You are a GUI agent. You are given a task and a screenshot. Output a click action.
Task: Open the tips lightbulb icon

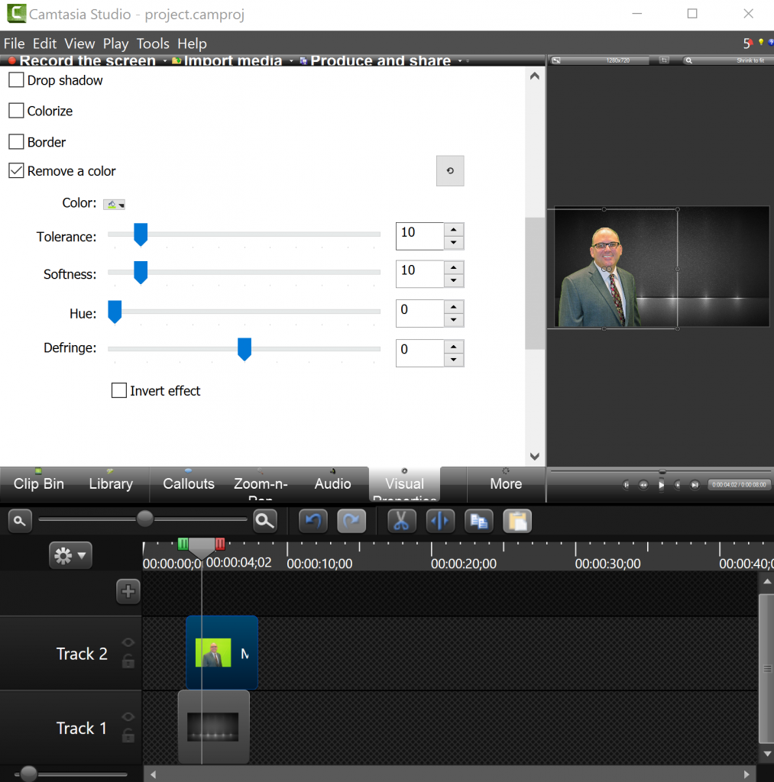[761, 43]
